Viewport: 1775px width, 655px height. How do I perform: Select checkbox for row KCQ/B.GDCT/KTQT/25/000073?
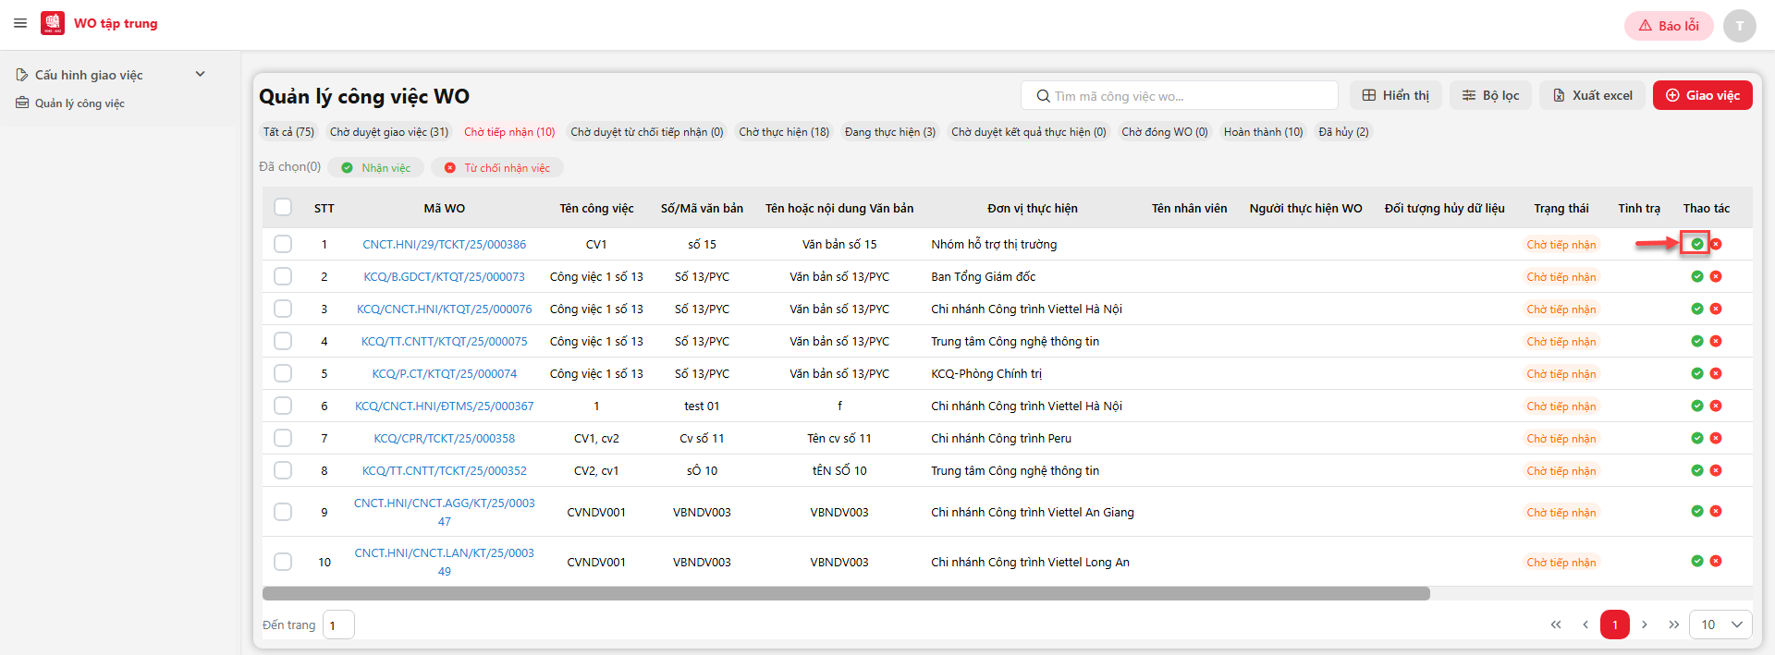[283, 276]
